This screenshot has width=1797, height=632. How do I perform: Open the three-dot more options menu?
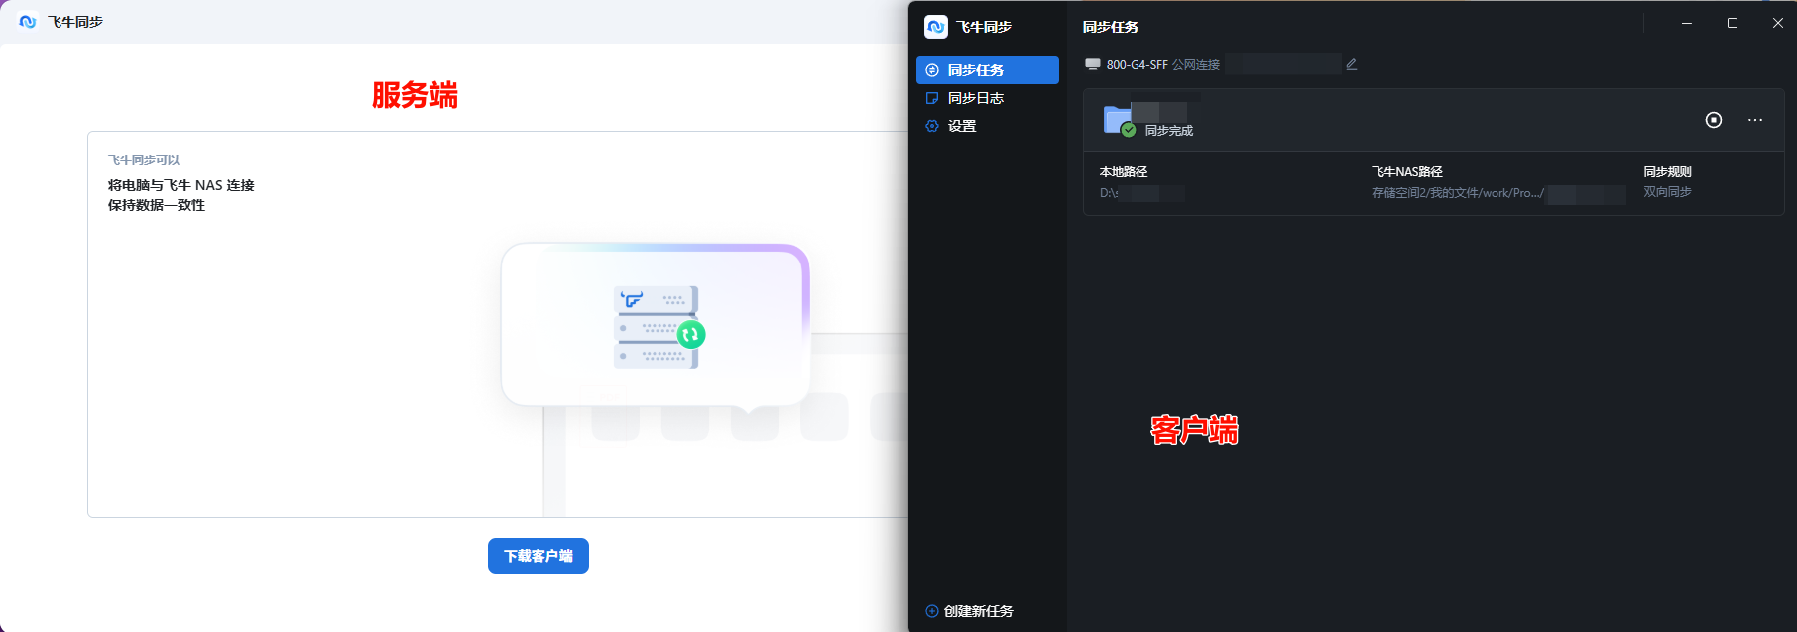pyautogui.click(x=1755, y=120)
